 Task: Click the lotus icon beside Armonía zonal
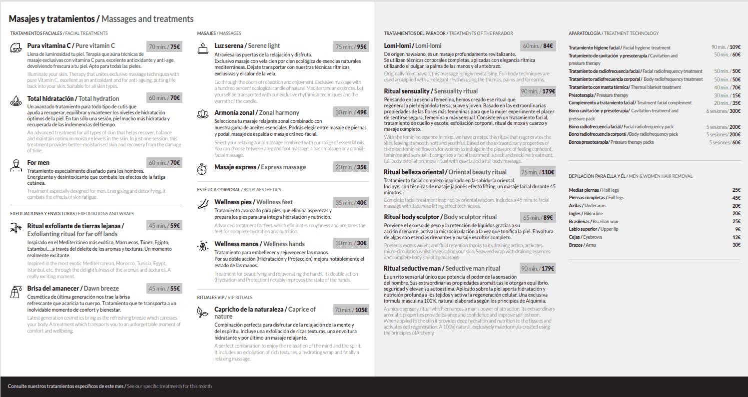tap(202, 114)
